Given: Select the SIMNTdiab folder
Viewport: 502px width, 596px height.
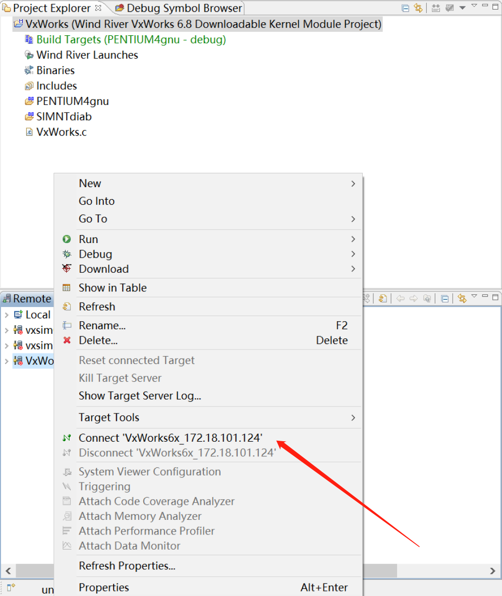Looking at the screenshot, I should (64, 116).
